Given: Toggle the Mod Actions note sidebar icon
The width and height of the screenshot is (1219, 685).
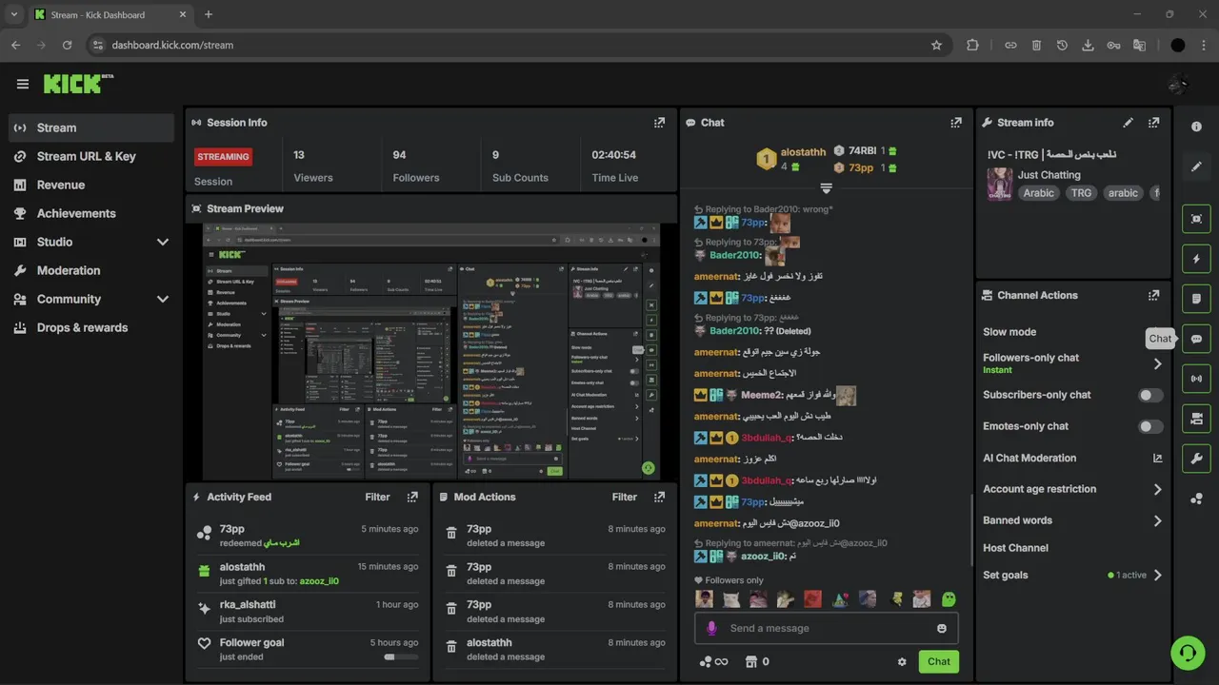Looking at the screenshot, I should tap(1197, 299).
